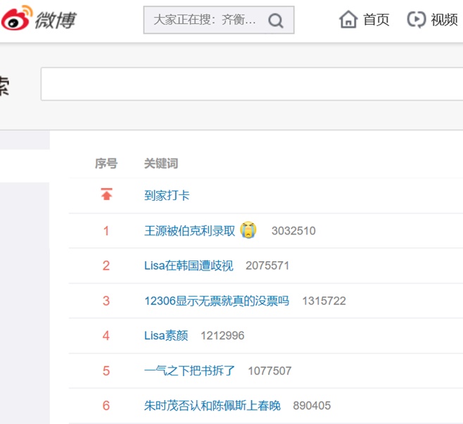Open topic 12306显示无票就真的没票吗
The width and height of the screenshot is (463, 424).
coord(217,301)
